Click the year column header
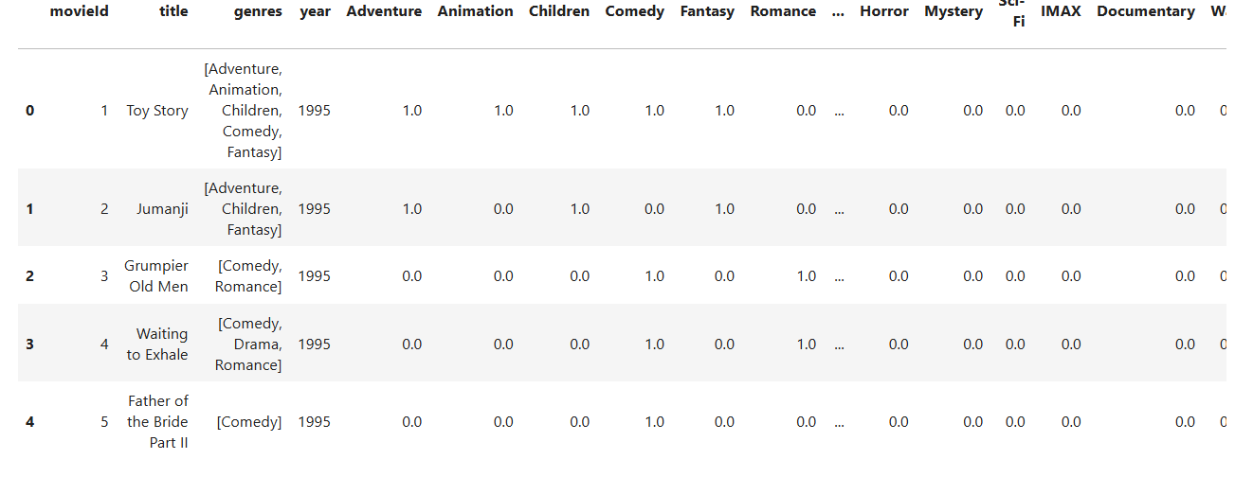The width and height of the screenshot is (1235, 477). 315,11
